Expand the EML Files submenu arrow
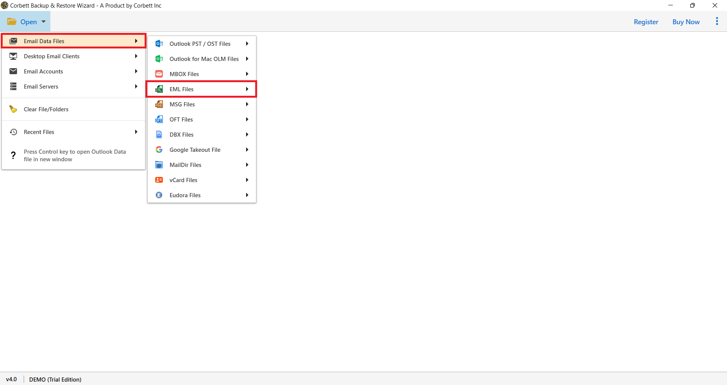 click(247, 89)
